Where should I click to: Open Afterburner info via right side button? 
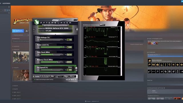click(77, 29)
